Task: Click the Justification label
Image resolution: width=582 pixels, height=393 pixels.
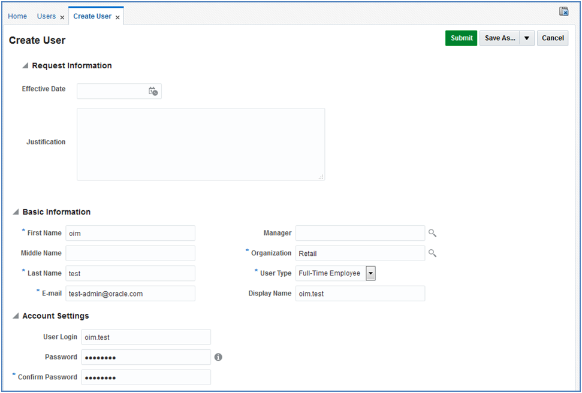Action: (x=46, y=142)
